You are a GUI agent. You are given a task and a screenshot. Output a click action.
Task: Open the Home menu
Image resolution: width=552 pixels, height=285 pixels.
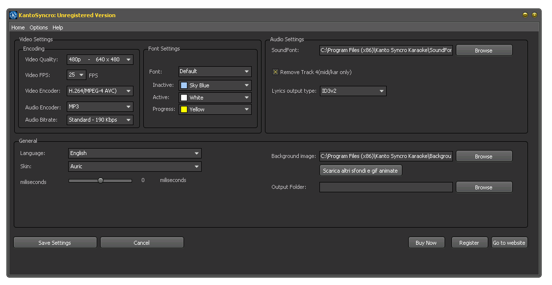(x=18, y=27)
